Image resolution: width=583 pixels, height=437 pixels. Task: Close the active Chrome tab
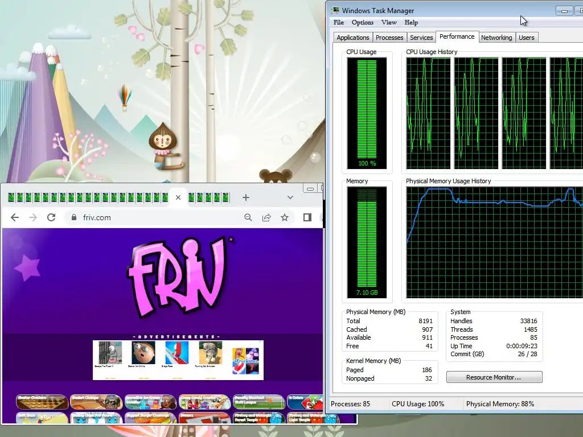point(178,197)
